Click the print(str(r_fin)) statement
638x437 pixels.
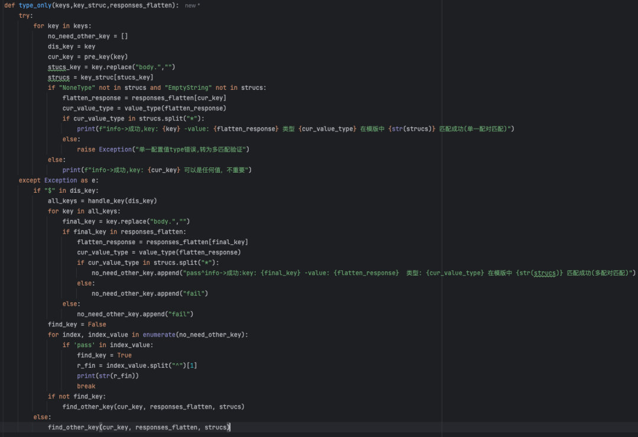tap(108, 376)
